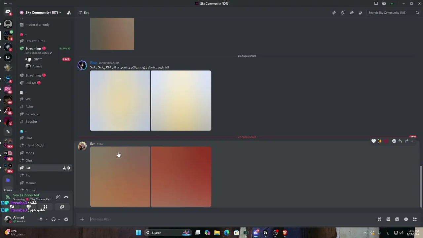Open headphone output options arrow

coord(59,219)
